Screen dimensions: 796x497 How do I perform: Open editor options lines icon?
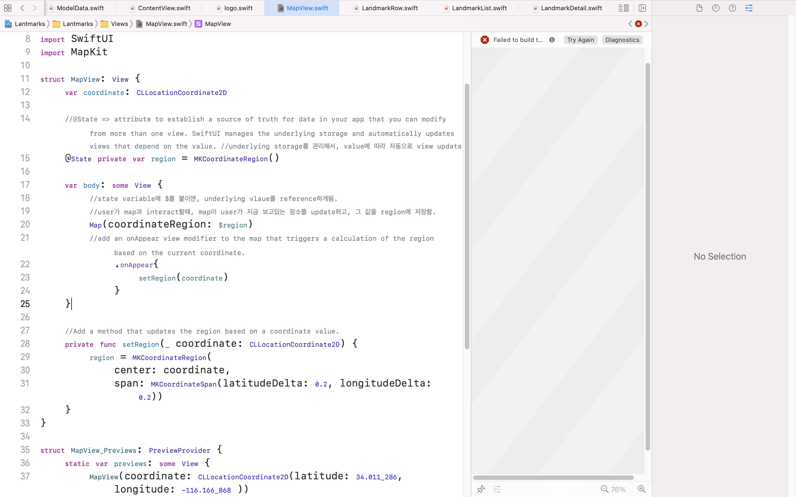(623, 8)
